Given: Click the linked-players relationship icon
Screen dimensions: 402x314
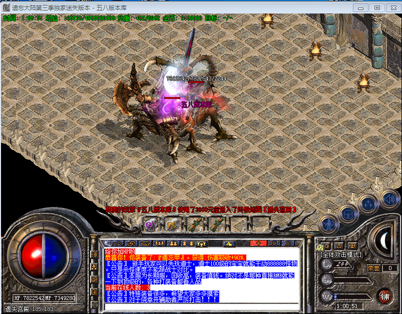Looking at the screenshot, I should pos(187,243).
